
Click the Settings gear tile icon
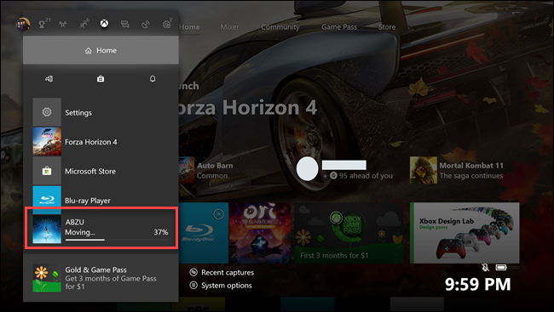click(x=47, y=112)
